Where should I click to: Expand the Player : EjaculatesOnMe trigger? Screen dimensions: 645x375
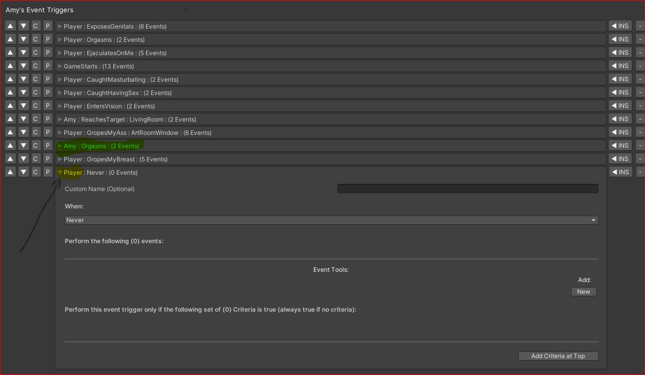pos(60,53)
